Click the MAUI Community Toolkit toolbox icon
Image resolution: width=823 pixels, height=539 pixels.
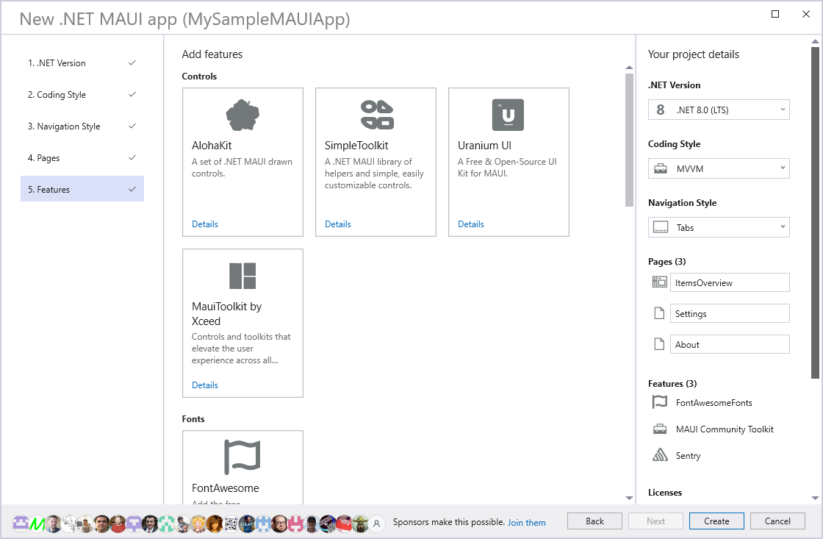pyautogui.click(x=660, y=429)
